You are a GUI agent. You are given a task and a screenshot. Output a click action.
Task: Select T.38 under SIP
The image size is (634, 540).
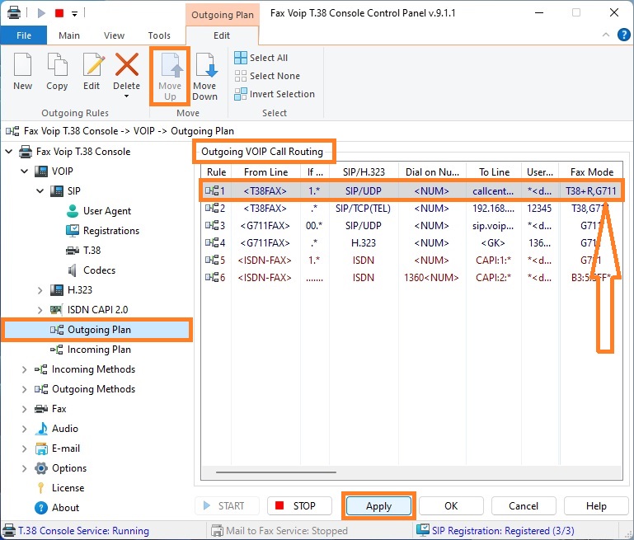coord(92,251)
